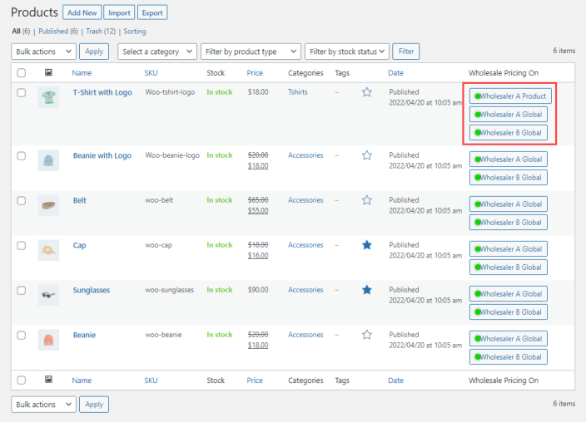Click the Add New button
This screenshot has width=586, height=422.
tap(81, 12)
